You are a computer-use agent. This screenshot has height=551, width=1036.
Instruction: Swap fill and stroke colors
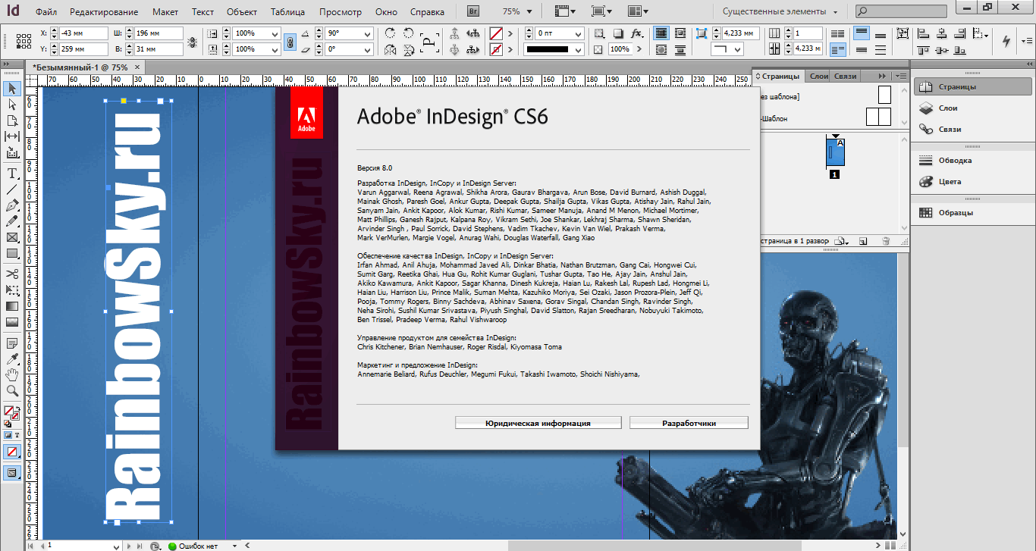17,409
